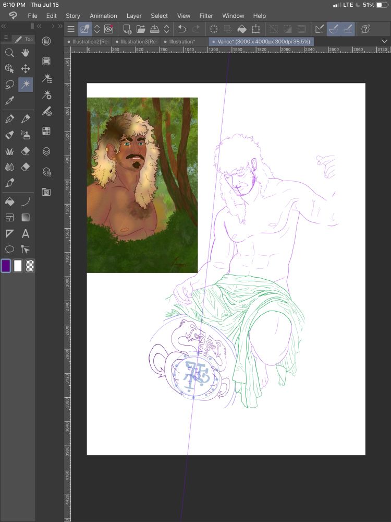Launch Clip Studio from command bar
This screenshot has width=391, height=522.
(109, 29)
